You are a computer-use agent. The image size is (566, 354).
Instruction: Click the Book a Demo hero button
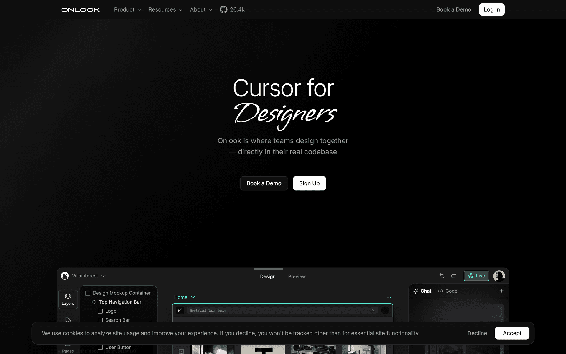coord(264,183)
